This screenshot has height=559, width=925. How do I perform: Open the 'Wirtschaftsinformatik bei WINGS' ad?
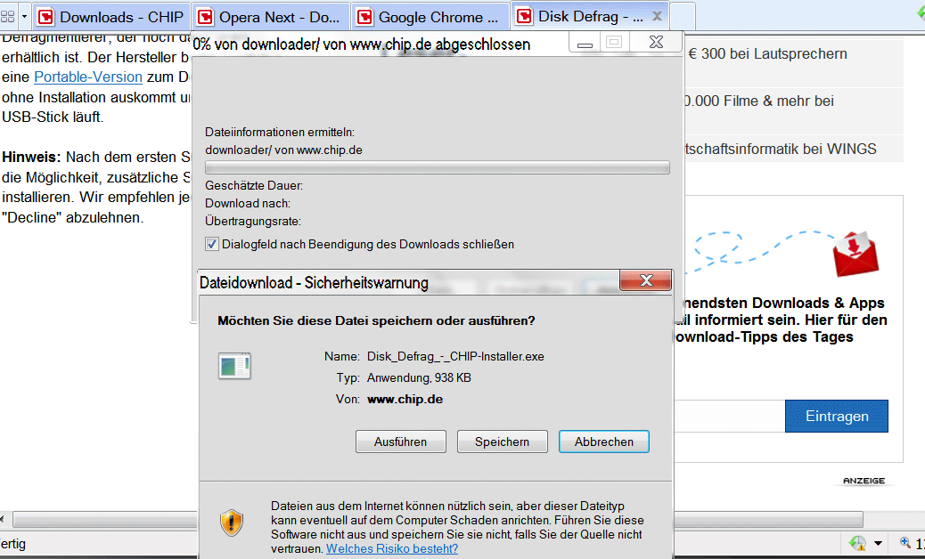coord(781,149)
